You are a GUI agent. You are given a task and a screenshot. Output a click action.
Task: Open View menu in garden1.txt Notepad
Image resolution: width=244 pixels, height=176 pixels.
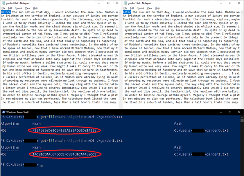pyautogui.click(x=151, y=8)
